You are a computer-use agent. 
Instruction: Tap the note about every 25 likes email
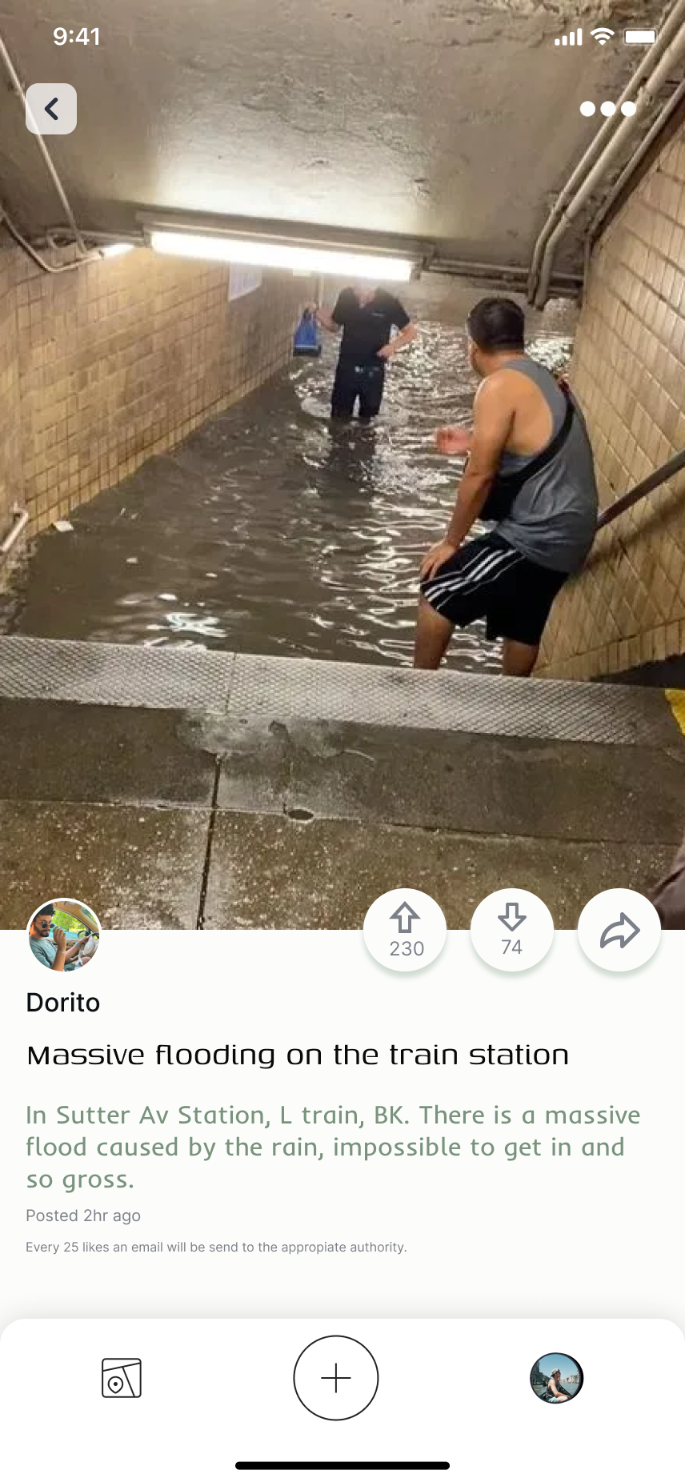pos(216,1247)
